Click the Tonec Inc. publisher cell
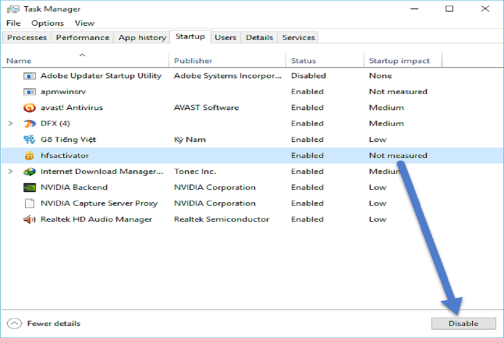The image size is (504, 338). pyautogui.click(x=195, y=172)
